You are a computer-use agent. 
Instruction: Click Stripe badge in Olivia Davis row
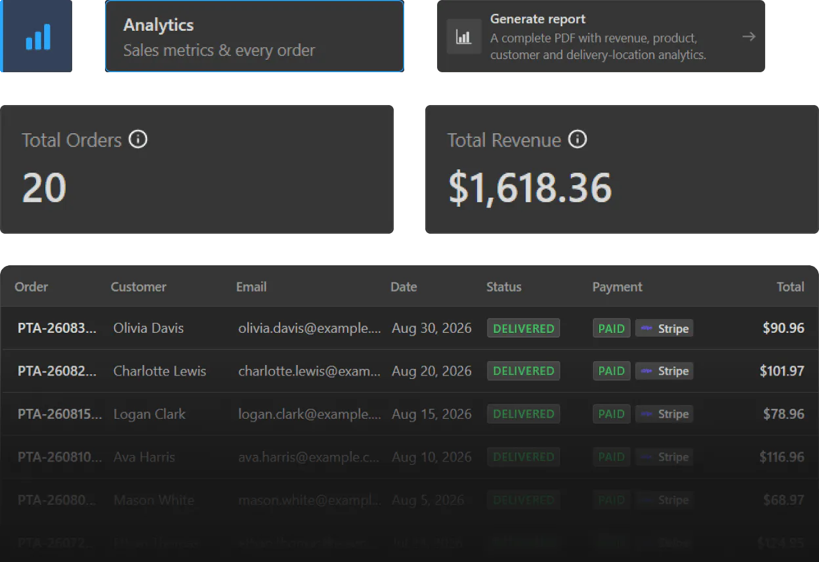click(x=664, y=328)
